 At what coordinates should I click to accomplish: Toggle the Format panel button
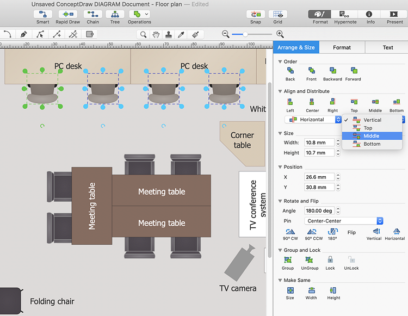point(320,14)
